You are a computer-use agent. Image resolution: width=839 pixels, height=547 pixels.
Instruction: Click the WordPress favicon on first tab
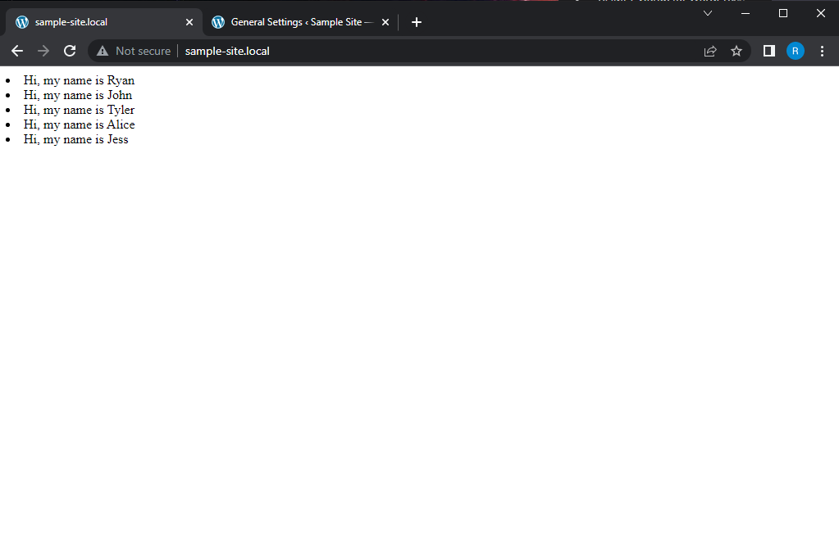click(x=22, y=22)
